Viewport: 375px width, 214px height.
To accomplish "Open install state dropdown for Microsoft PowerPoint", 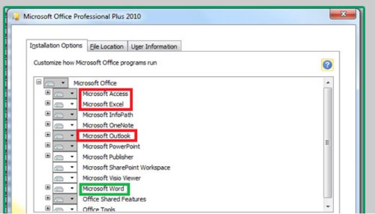I will pos(65,146).
